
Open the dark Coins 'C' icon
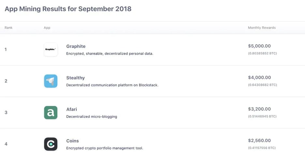[x=51, y=144]
